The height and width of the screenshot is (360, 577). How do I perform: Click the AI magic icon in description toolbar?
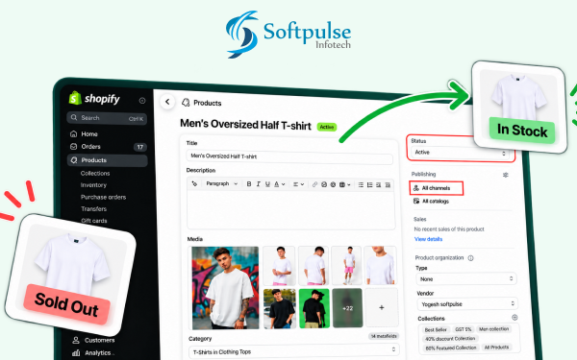tap(194, 183)
